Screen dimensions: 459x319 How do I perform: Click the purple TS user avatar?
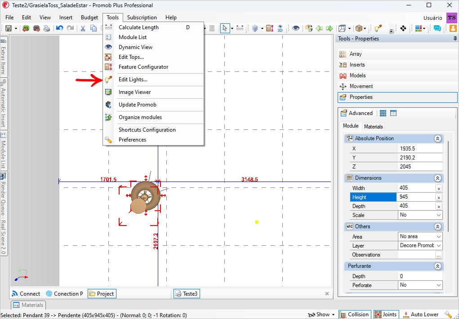[452, 18]
